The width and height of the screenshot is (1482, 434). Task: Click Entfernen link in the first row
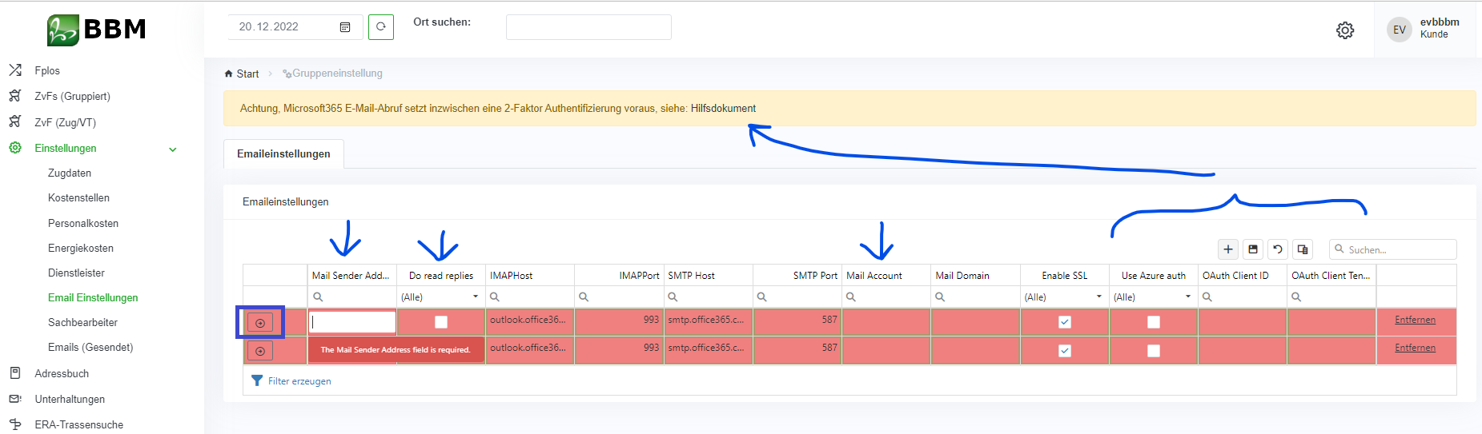click(1415, 320)
